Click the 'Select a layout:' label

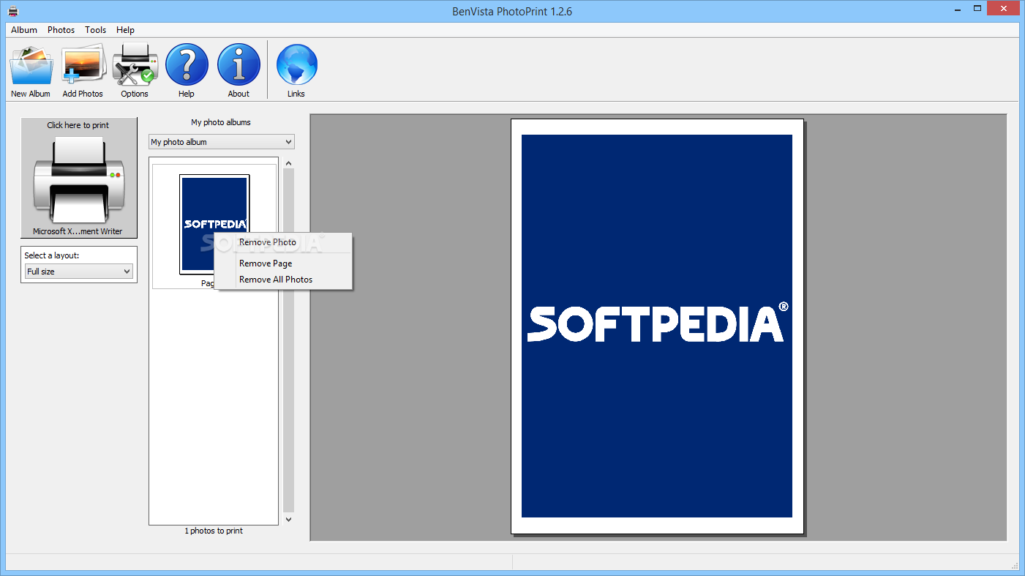(52, 255)
